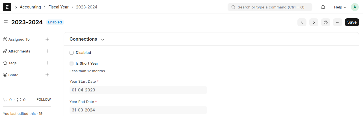Screen dimensions: 363x116
Task: Share document using plus icon
Action: (x=47, y=75)
